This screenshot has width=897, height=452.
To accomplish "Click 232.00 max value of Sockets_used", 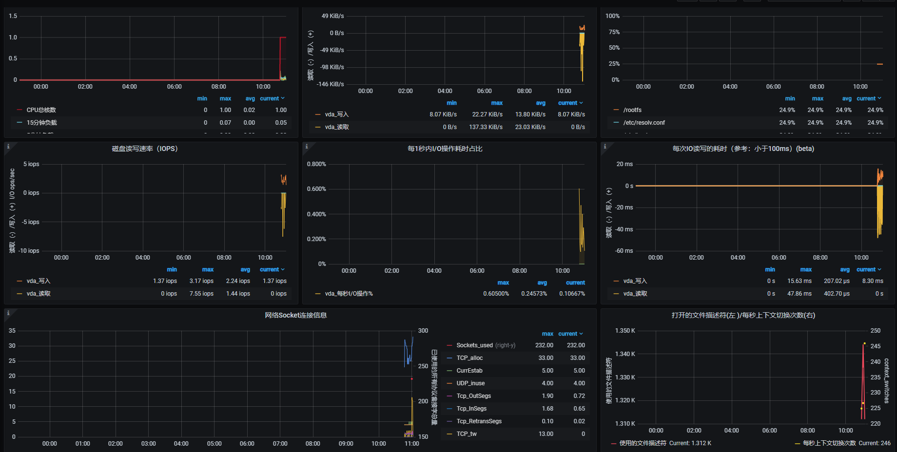I will pyautogui.click(x=544, y=345).
